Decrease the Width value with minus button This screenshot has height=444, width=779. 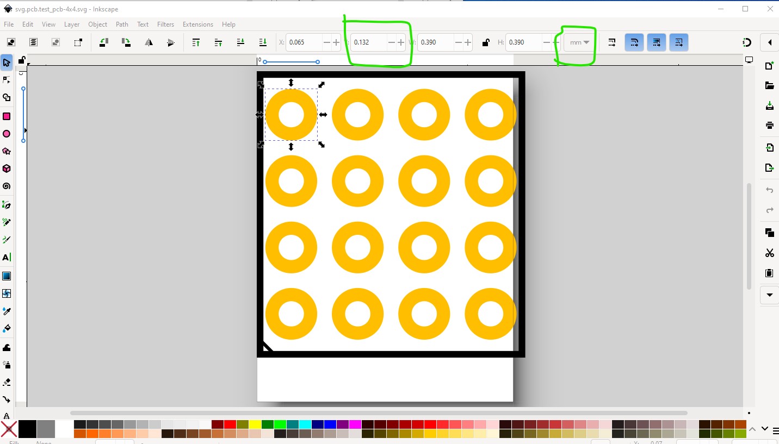tap(459, 42)
